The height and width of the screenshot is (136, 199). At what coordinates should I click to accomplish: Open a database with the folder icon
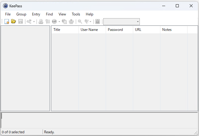click(x=14, y=22)
